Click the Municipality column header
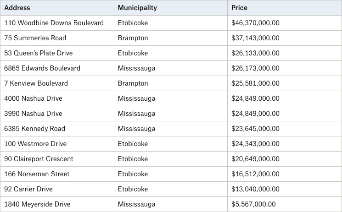The image size is (342, 212). pos(171,8)
